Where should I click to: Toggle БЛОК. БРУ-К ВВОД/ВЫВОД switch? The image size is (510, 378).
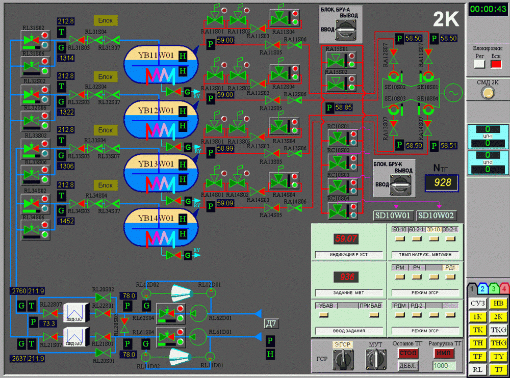(x=400, y=185)
